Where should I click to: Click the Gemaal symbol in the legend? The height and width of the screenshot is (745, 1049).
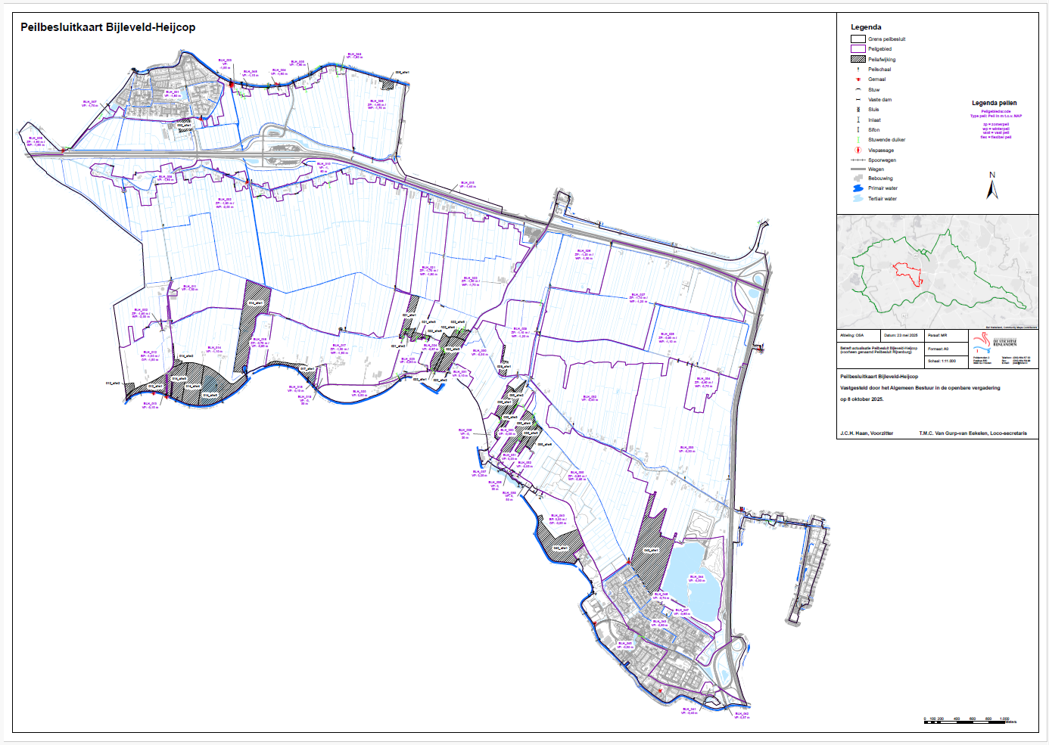(x=858, y=79)
